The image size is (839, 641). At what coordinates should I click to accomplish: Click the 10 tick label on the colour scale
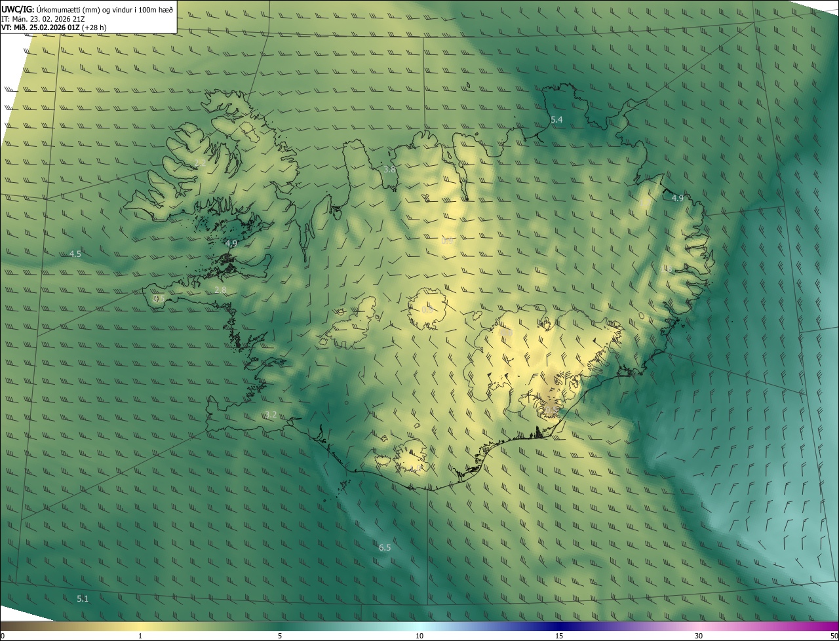(419, 636)
